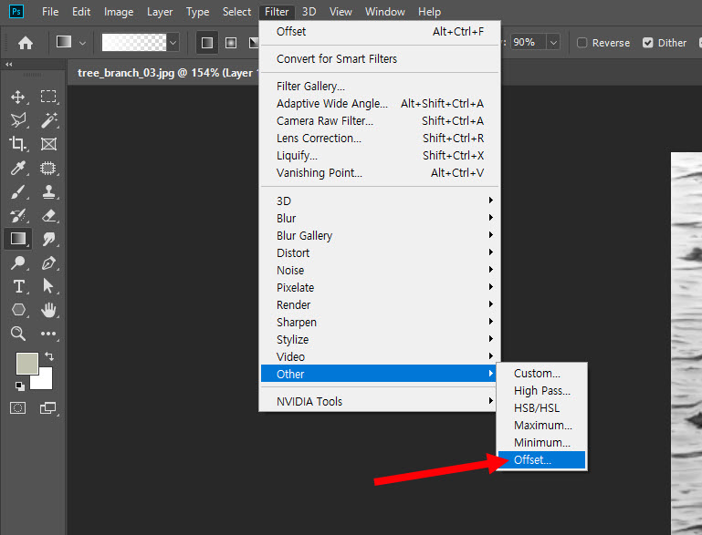Viewport: 702px width, 535px height.
Task: Select the Hand tool
Action: (48, 310)
